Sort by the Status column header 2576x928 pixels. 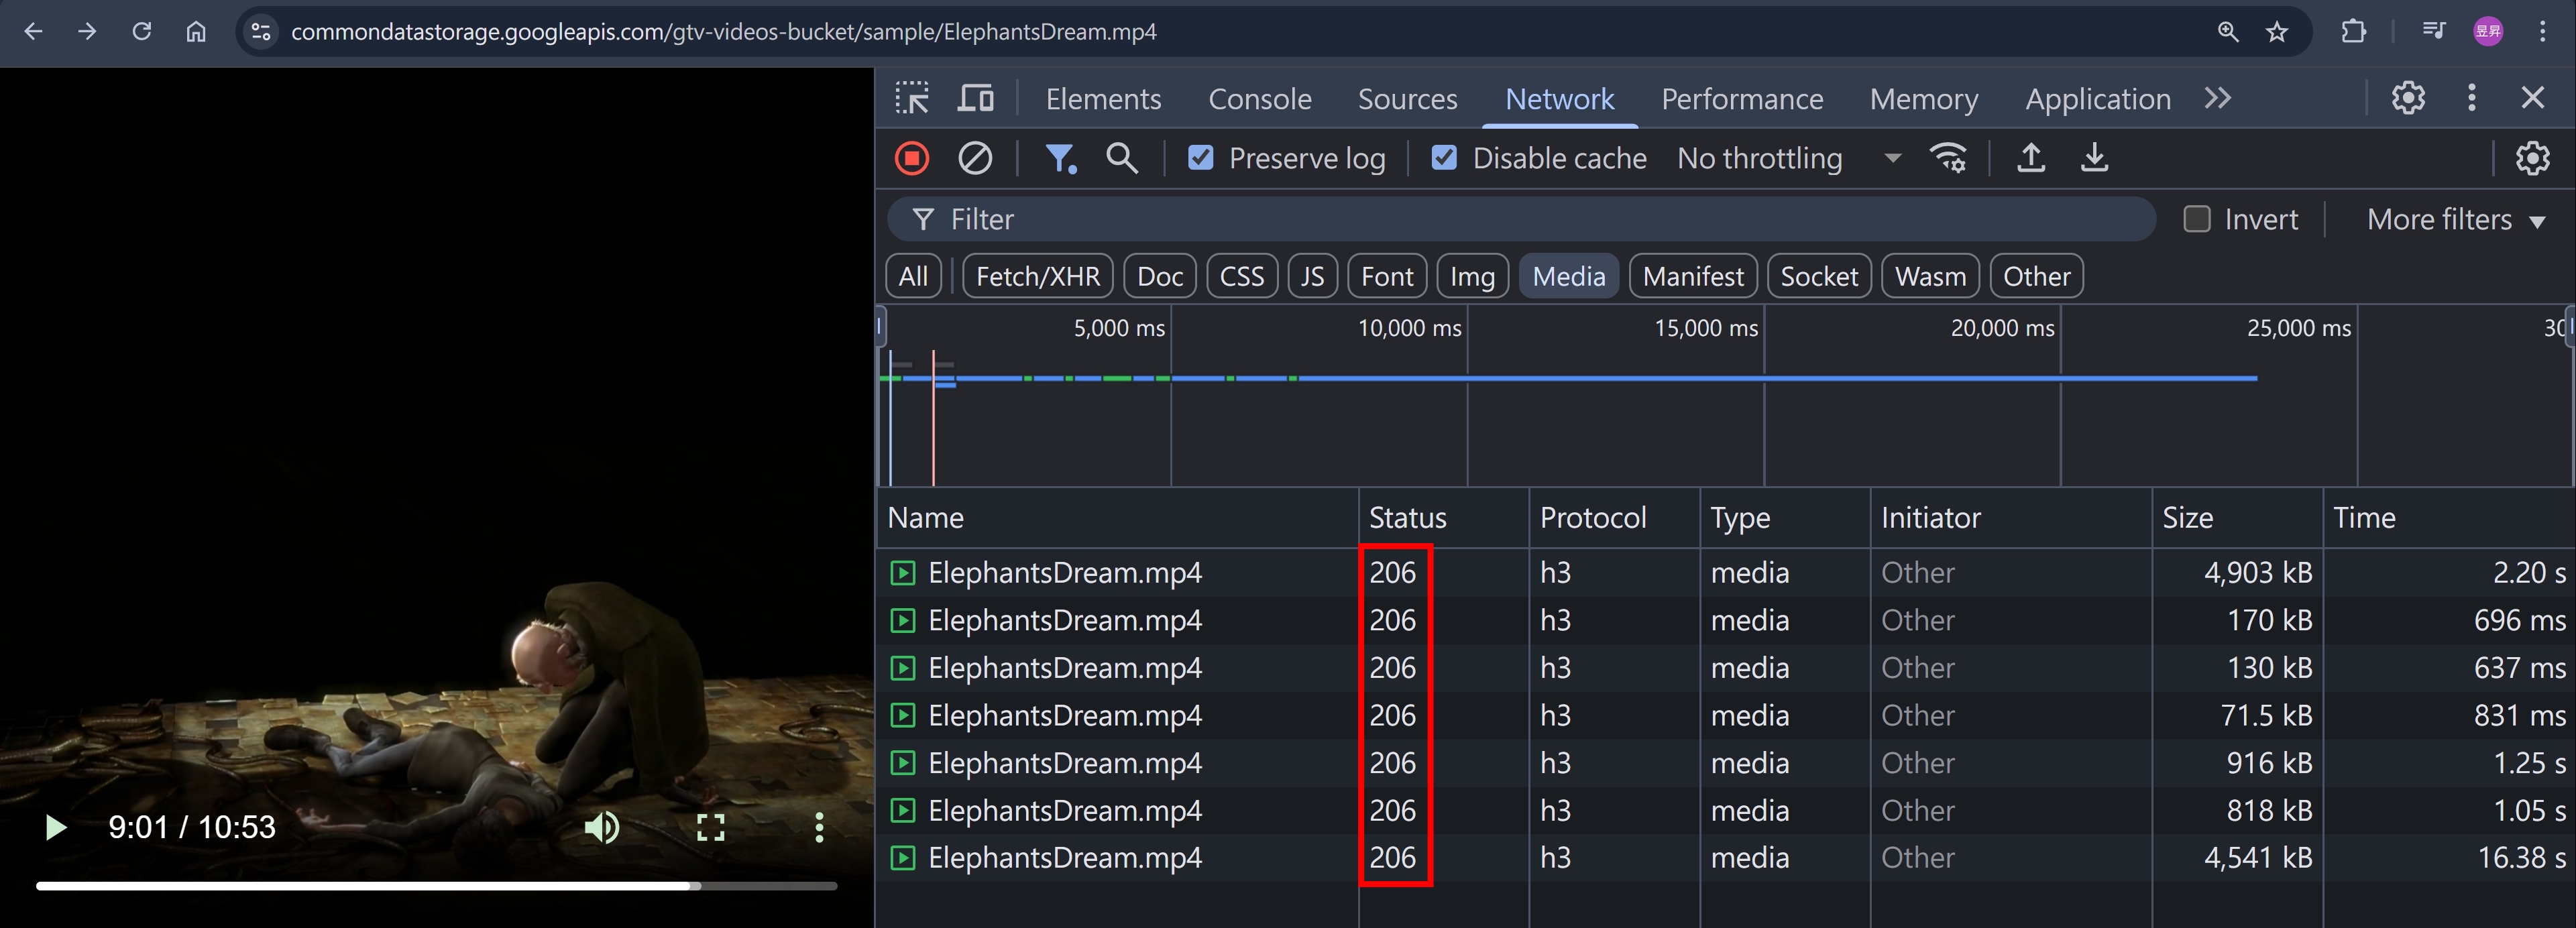[x=1444, y=518]
